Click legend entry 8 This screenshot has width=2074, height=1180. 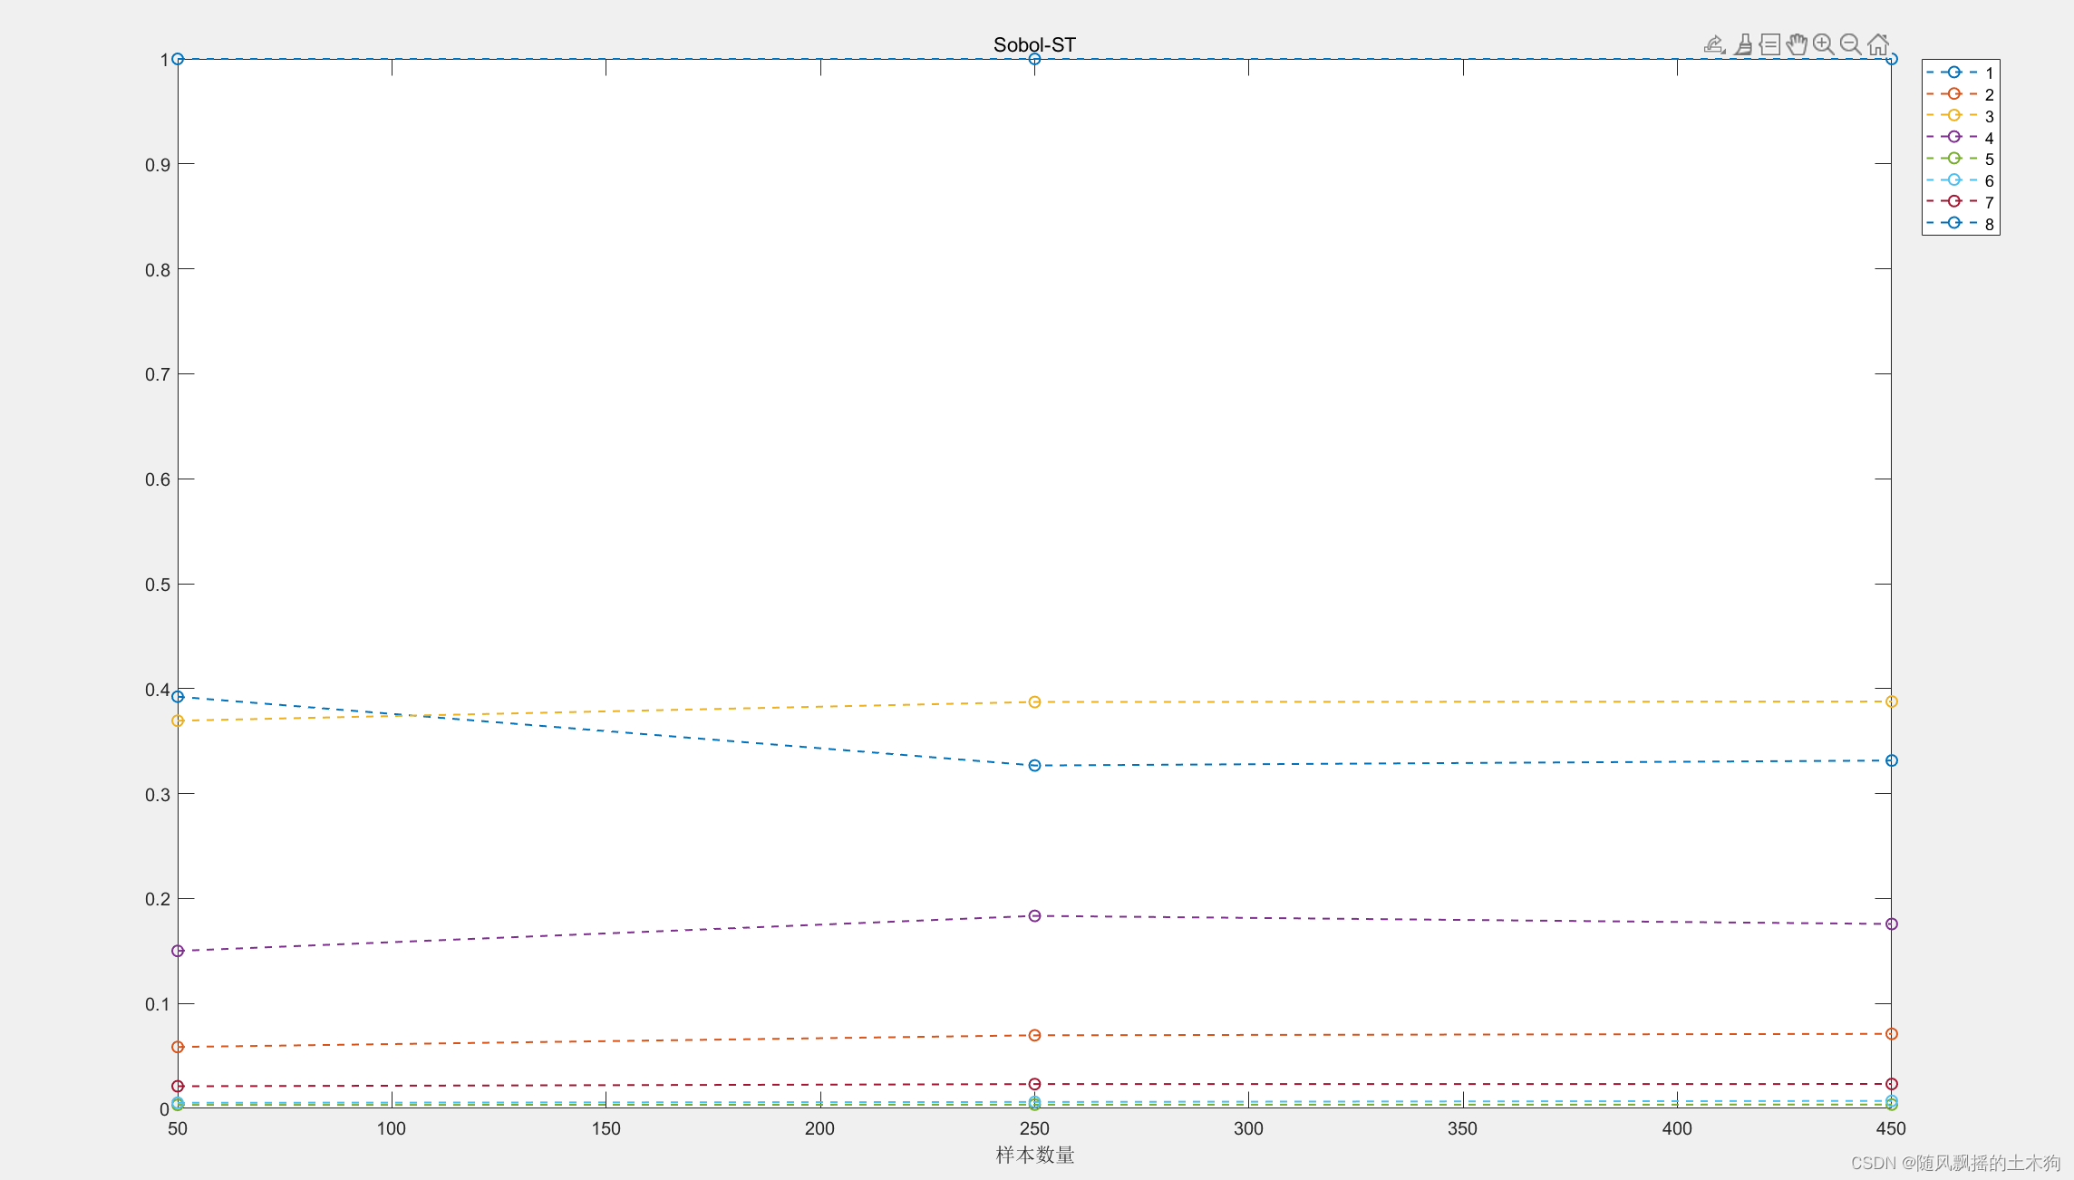coord(1960,224)
